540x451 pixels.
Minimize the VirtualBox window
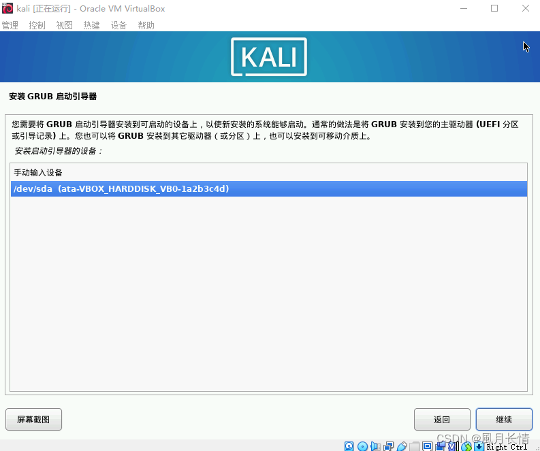click(x=464, y=8)
